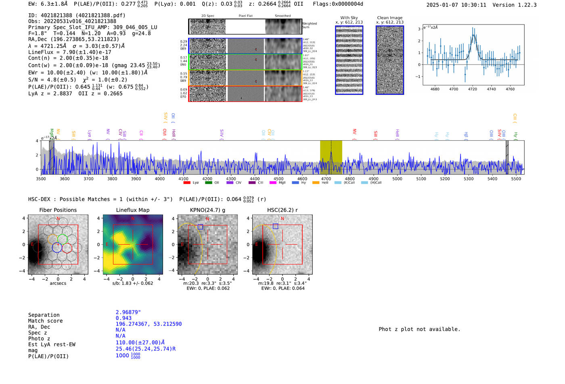Select the red-outlined fiber row 309_LU_043
The width and height of the screenshot is (565, 384).
pyautogui.click(x=245, y=93)
